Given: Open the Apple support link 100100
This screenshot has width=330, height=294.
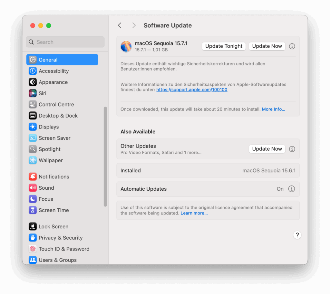Looking at the screenshot, I should [191, 90].
